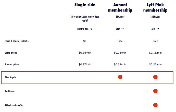This screenshot has height=112, width=176.
Task: Click the Get the app arrow link
Action: pyautogui.click(x=85, y=29)
